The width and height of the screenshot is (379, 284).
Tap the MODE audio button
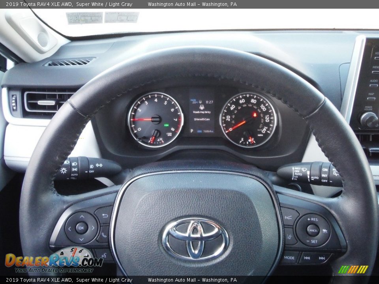289,258
